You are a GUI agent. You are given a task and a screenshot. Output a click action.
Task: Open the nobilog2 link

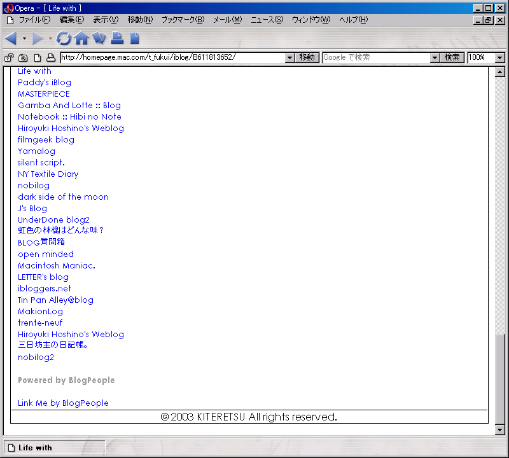(x=36, y=357)
